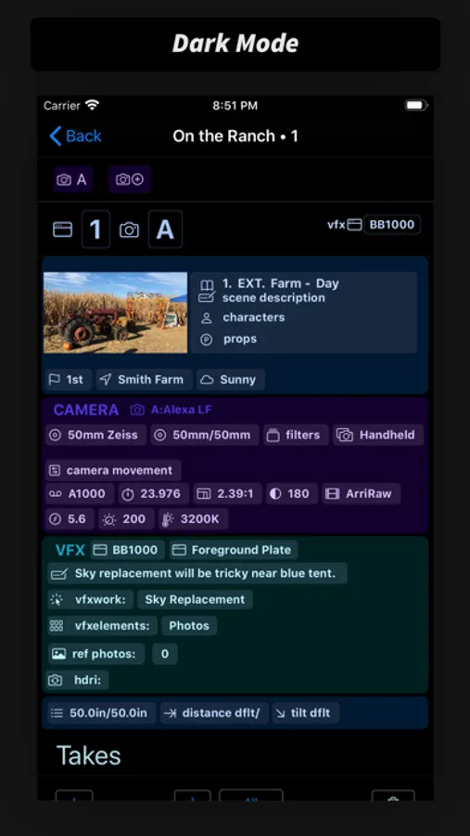This screenshot has height=836, width=470.
Task: Select the camera A tab
Action: 73,179
